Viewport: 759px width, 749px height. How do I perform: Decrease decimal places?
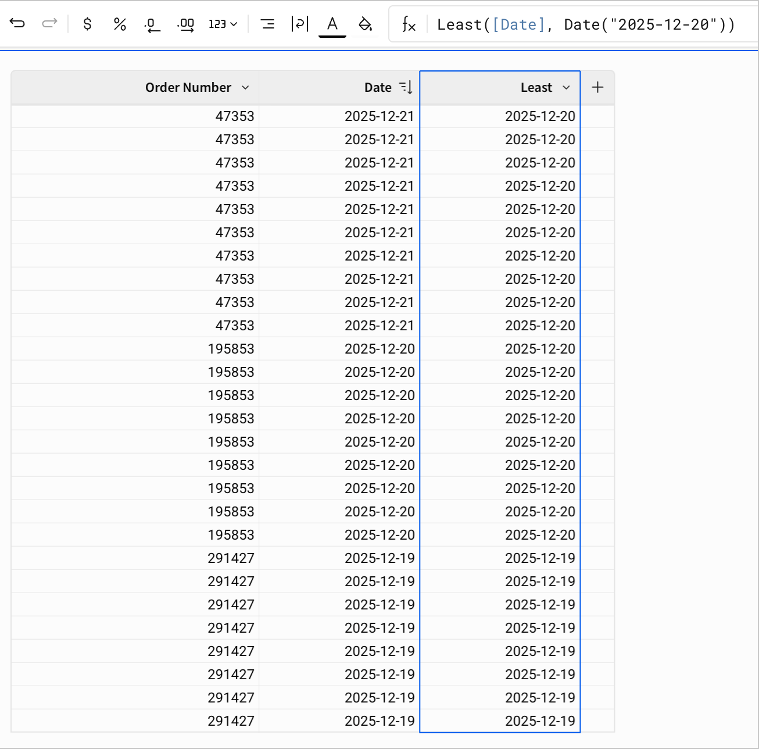152,24
